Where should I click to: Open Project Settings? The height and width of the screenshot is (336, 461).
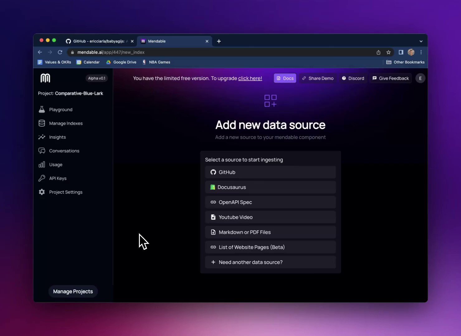pyautogui.click(x=66, y=192)
